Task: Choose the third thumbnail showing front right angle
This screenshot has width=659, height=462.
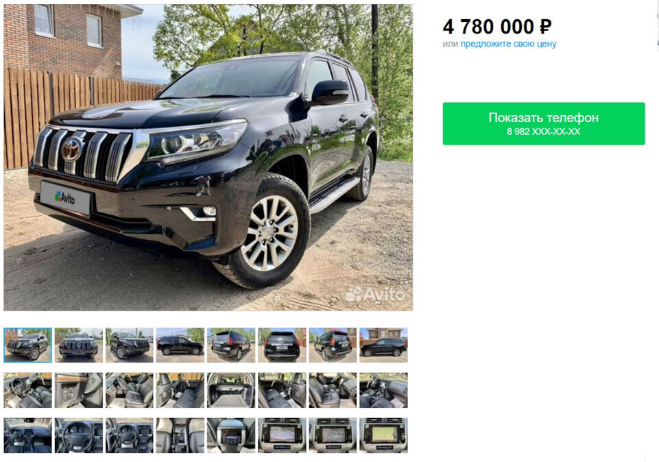Action: 130,345
